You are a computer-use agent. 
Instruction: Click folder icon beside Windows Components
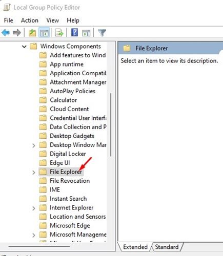click(x=33, y=46)
